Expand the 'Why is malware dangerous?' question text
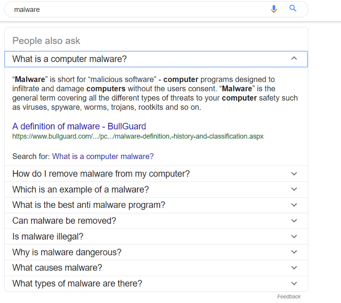This screenshot has width=341, height=303. (67, 252)
